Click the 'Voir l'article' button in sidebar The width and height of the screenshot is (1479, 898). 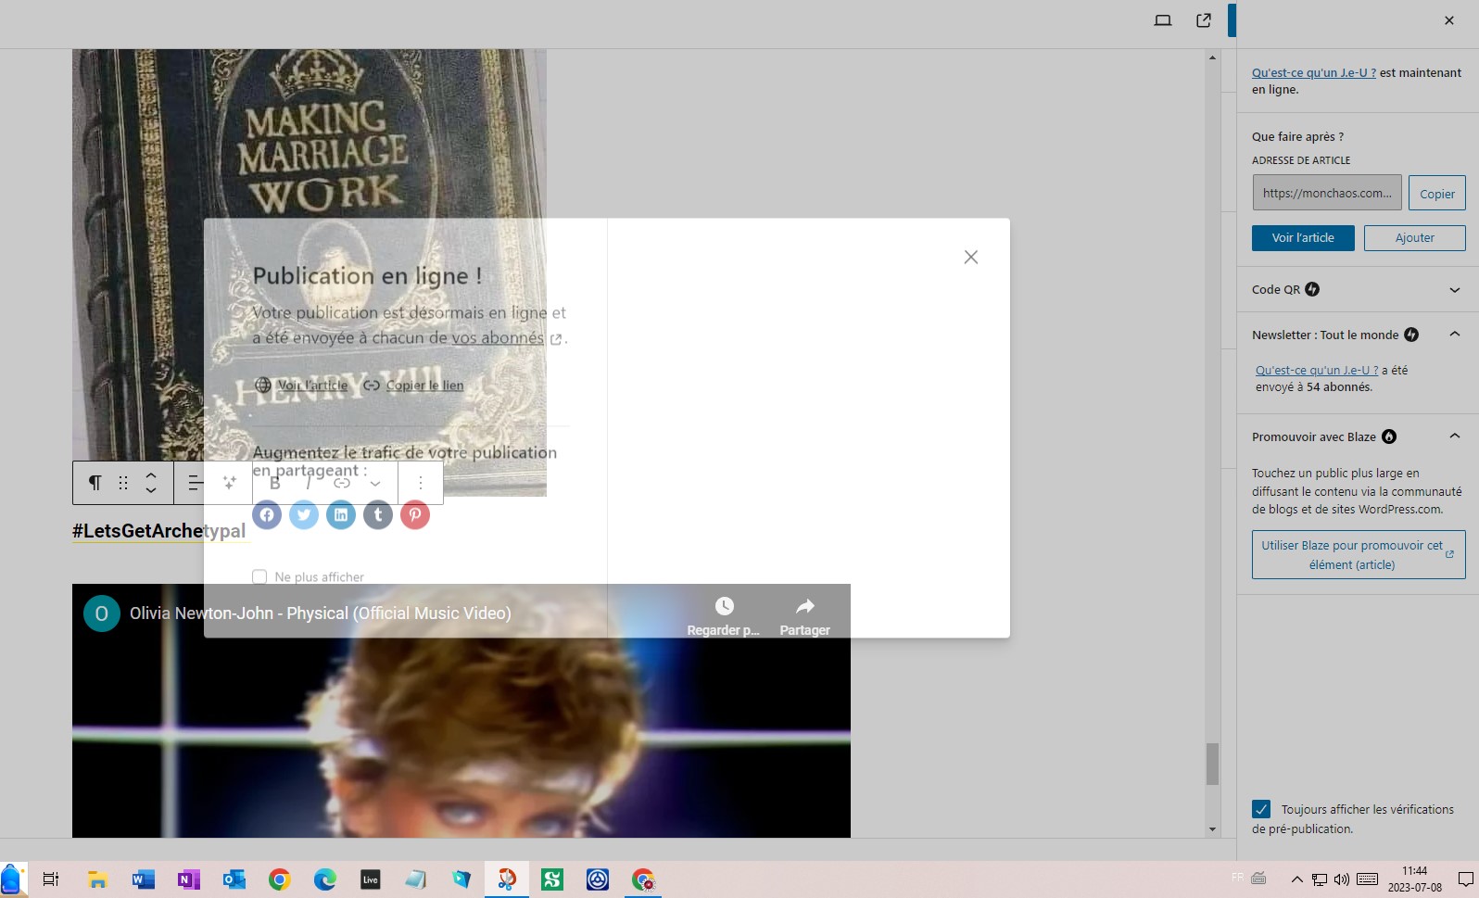click(1302, 238)
